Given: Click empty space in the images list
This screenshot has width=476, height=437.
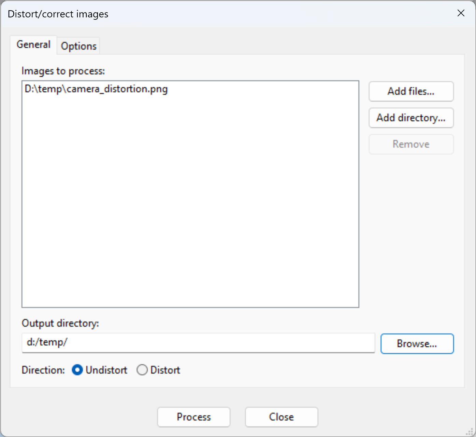Looking at the screenshot, I should tap(190, 205).
